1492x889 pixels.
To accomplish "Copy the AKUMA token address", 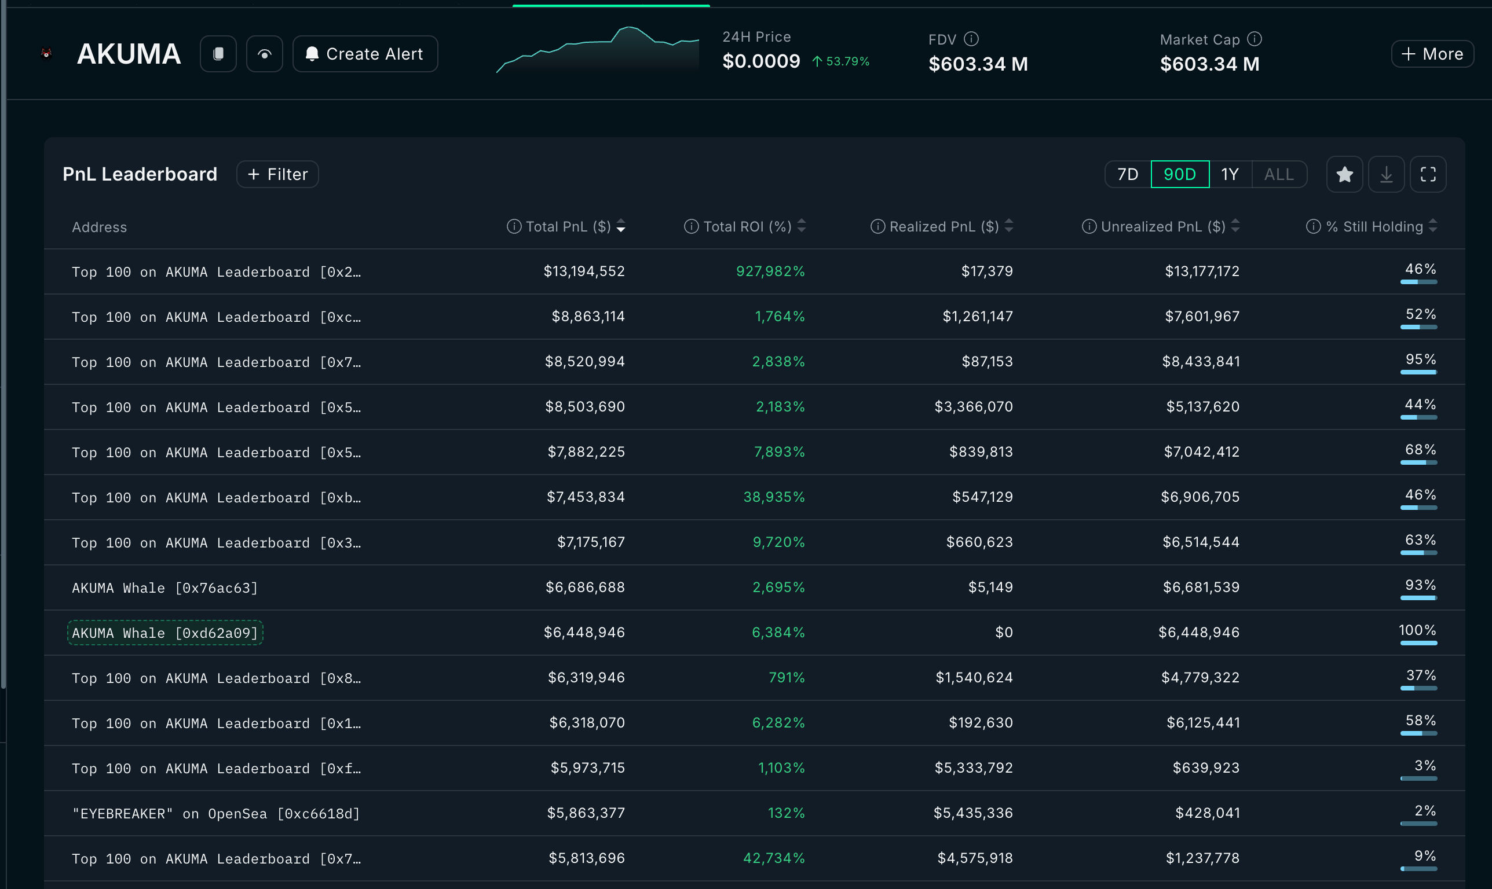I will 218,54.
